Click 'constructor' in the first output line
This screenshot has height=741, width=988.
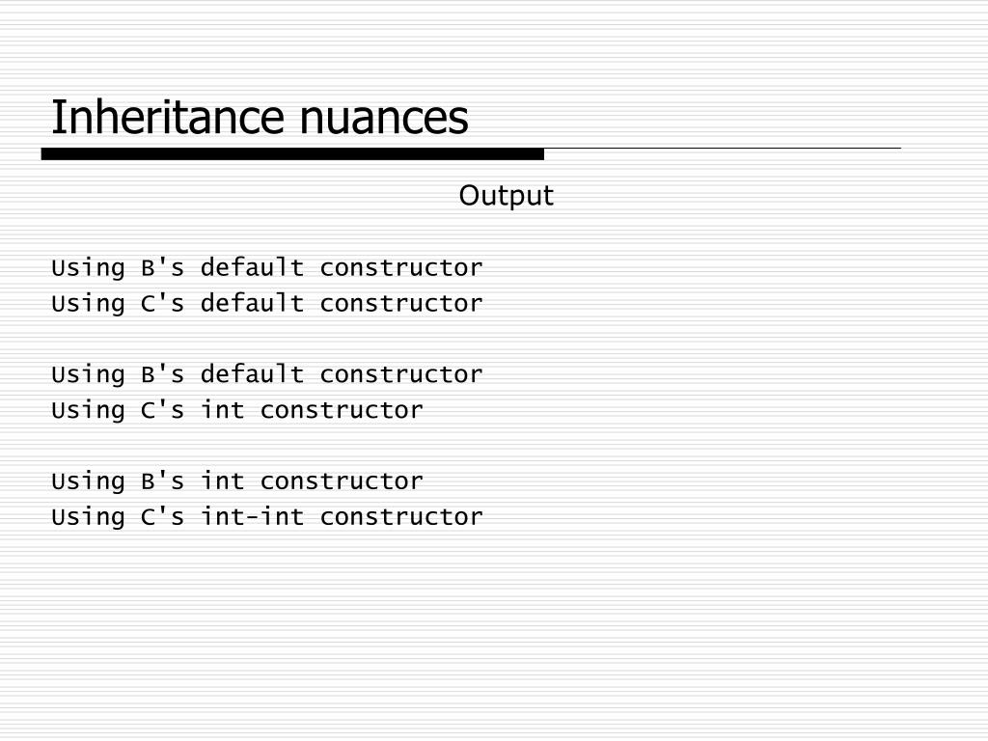pos(401,268)
